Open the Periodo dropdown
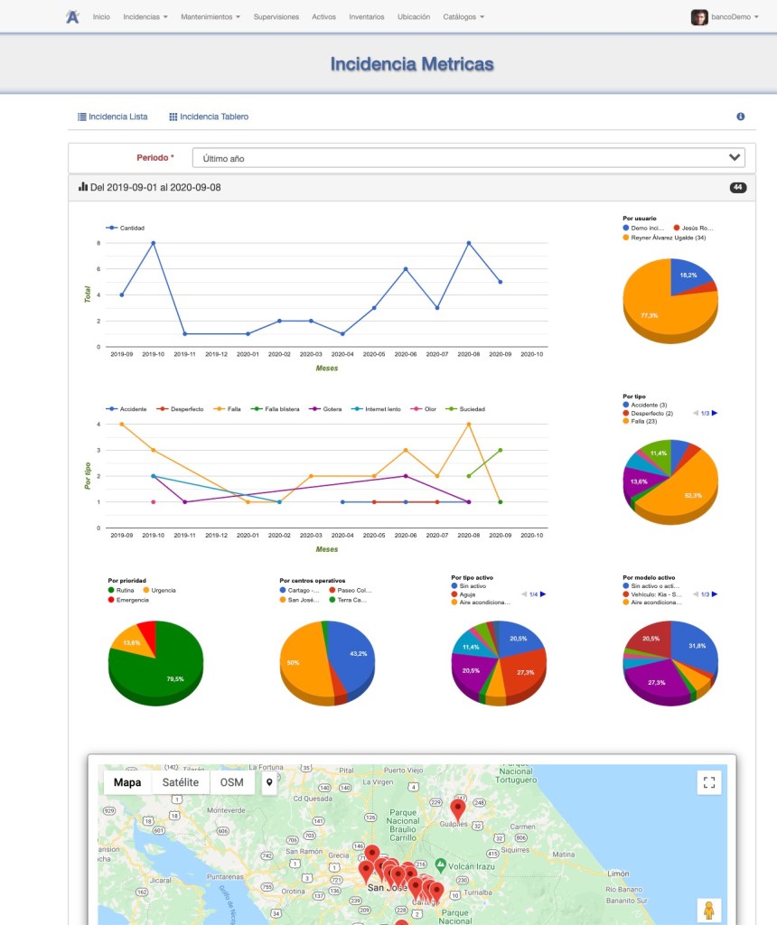 coord(468,158)
